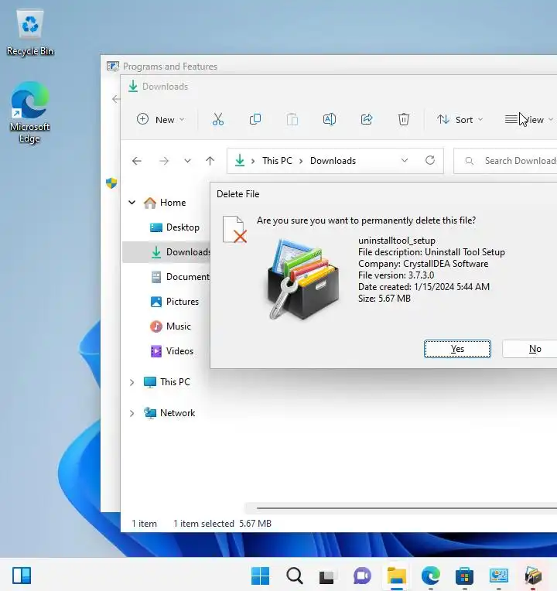Image resolution: width=557 pixels, height=591 pixels.
Task: Open Microsoft Edge desktop shortcut
Action: [x=29, y=112]
